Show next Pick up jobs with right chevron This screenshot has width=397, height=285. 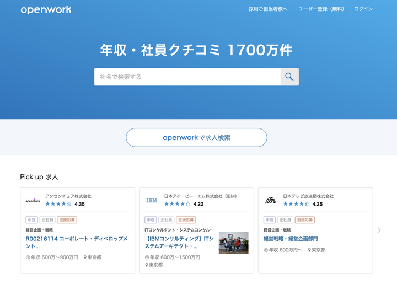pos(379,230)
